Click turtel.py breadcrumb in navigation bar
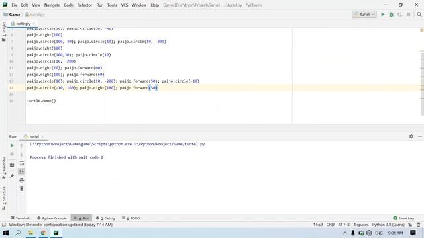 (35, 15)
